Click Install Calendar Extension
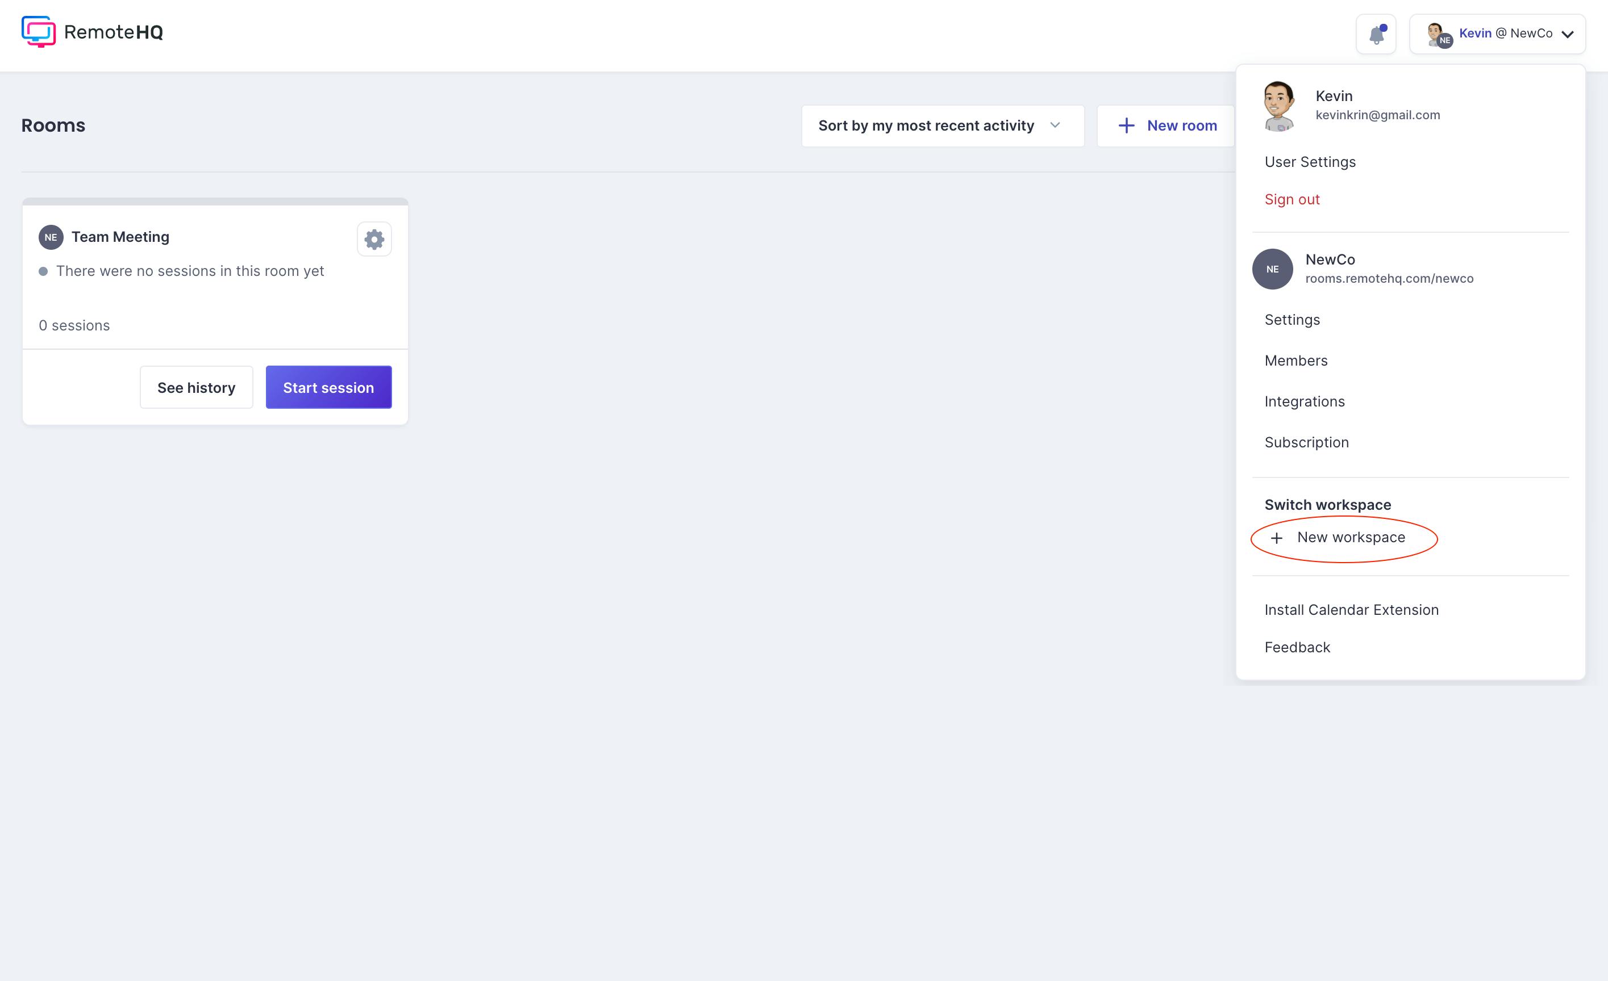The image size is (1608, 981). pos(1351,610)
